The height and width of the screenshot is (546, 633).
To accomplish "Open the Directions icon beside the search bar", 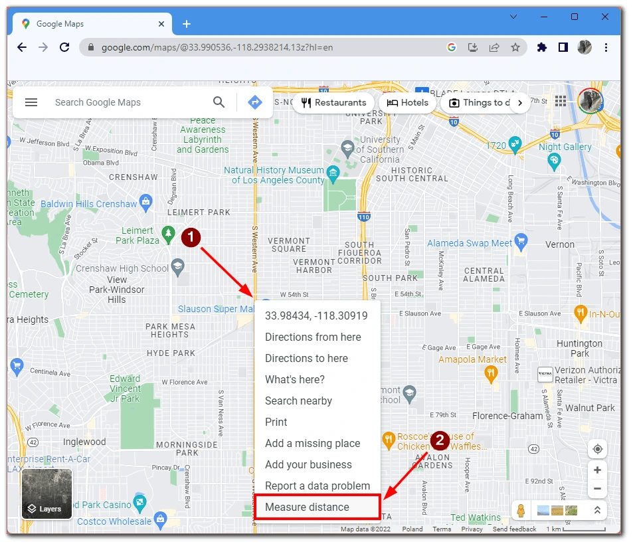I will pyautogui.click(x=254, y=102).
